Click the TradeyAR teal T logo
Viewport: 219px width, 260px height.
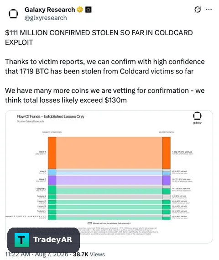[22, 240]
